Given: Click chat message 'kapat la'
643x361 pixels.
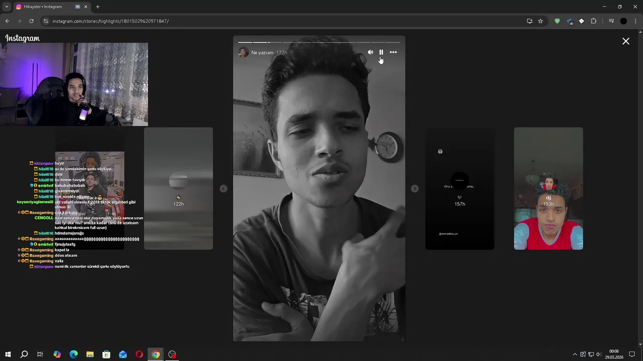Looking at the screenshot, I should click(x=62, y=250).
